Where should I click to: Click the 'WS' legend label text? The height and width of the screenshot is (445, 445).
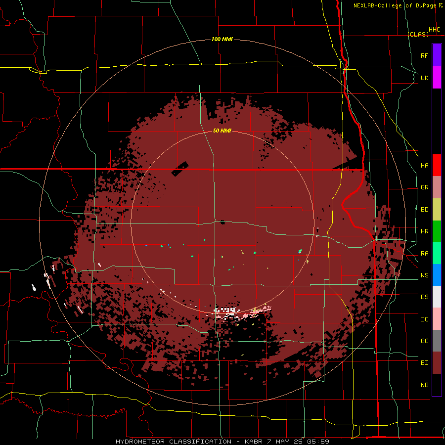(425, 275)
